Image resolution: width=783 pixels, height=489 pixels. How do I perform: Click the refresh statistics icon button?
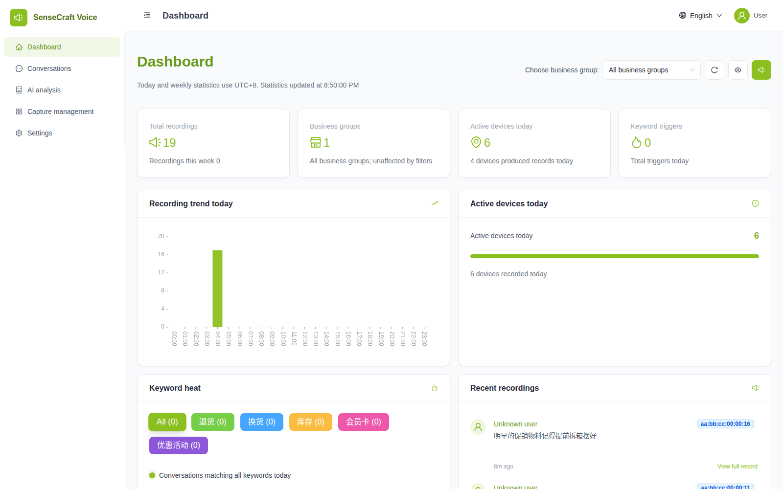tap(714, 70)
